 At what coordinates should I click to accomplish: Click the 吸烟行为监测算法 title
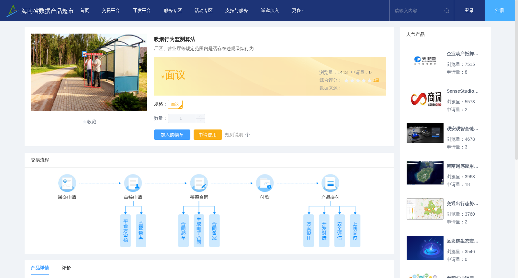tap(175, 39)
